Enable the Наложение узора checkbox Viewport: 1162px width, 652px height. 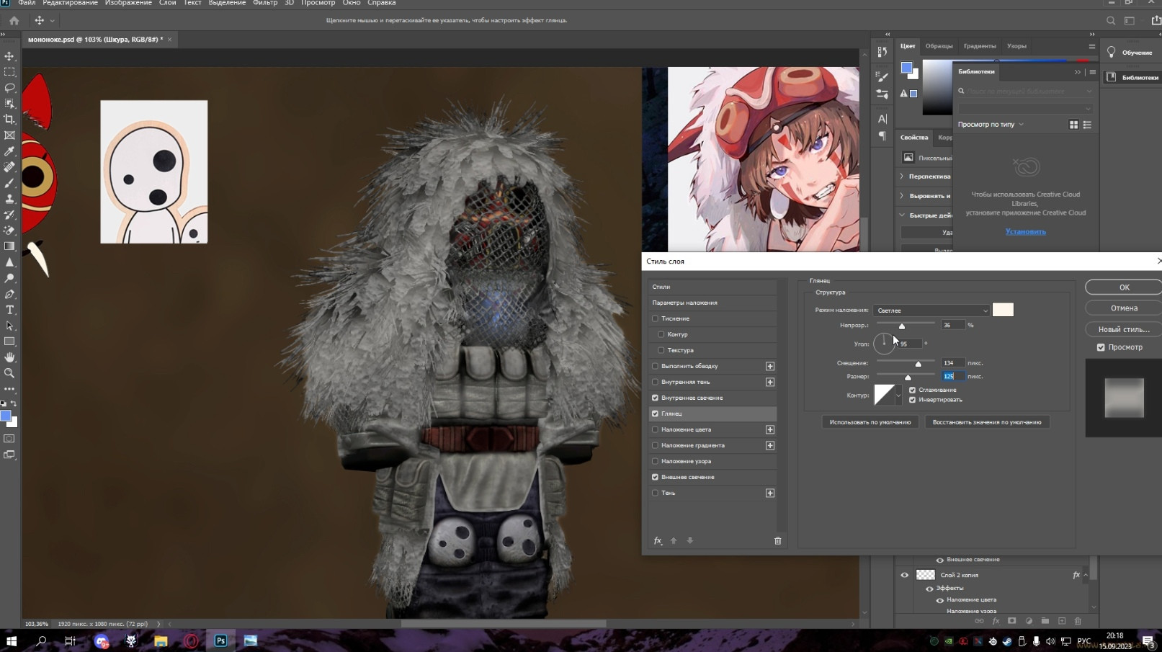click(655, 461)
